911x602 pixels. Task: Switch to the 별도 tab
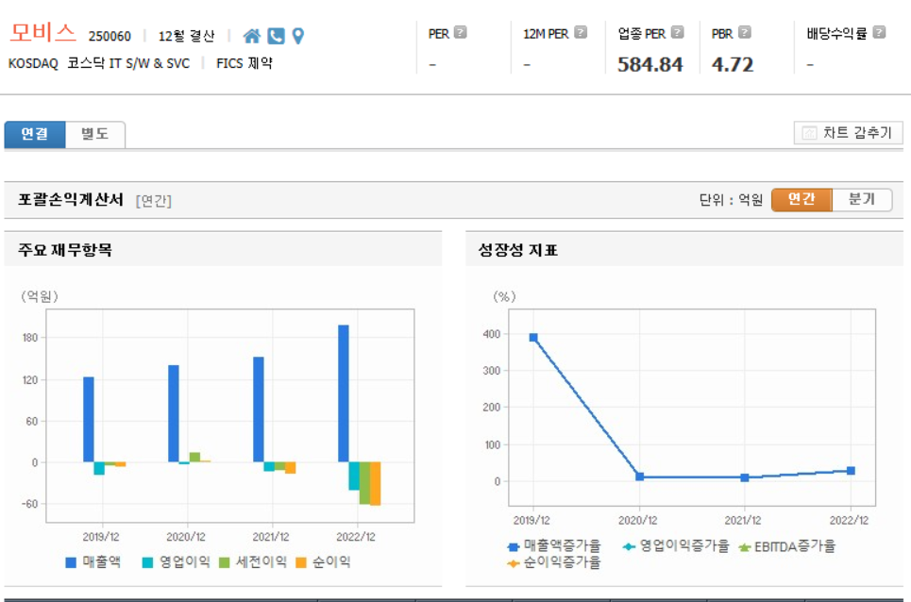[93, 134]
